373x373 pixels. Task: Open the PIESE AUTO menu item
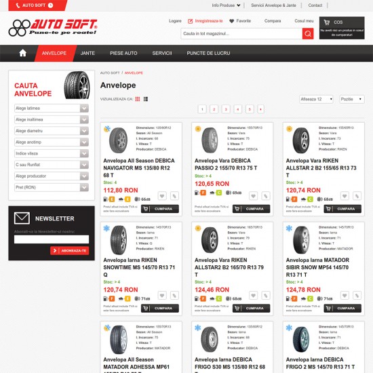(123, 54)
